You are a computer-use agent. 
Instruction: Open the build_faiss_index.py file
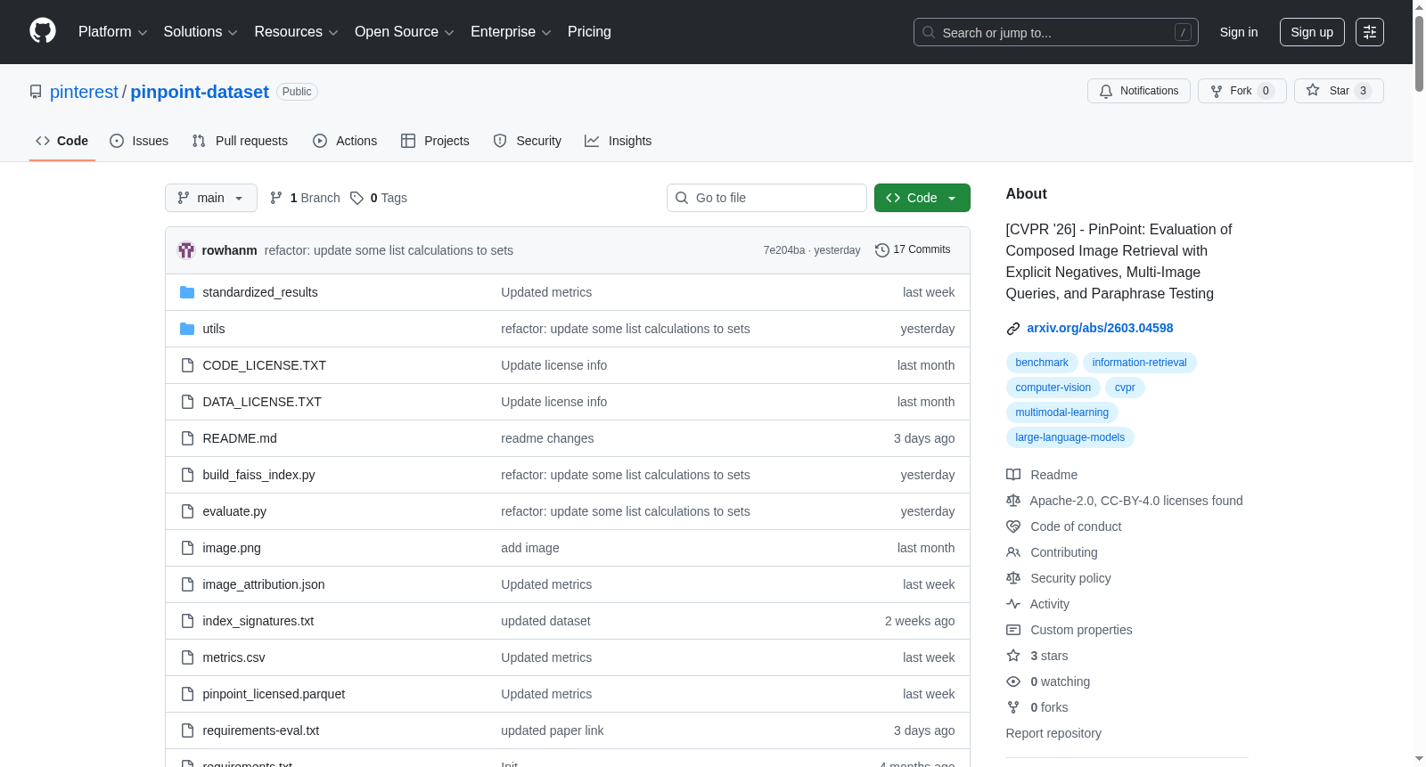pos(258,475)
